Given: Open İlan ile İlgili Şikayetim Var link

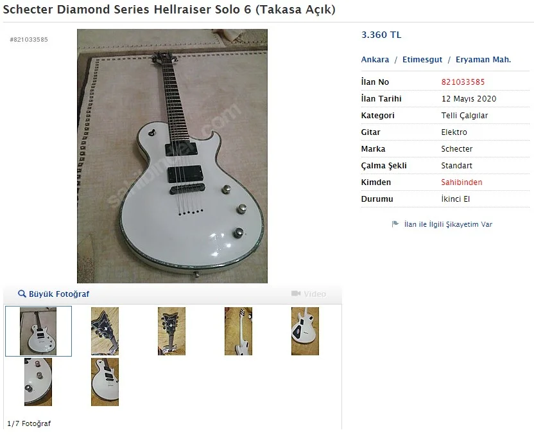Looking at the screenshot, I should [x=448, y=224].
